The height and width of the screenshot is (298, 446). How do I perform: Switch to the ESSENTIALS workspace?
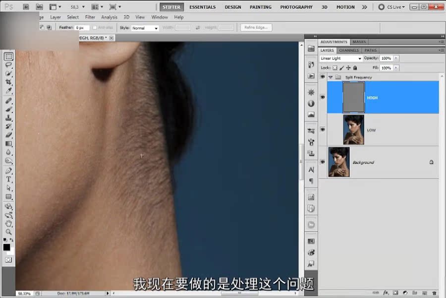click(x=203, y=7)
